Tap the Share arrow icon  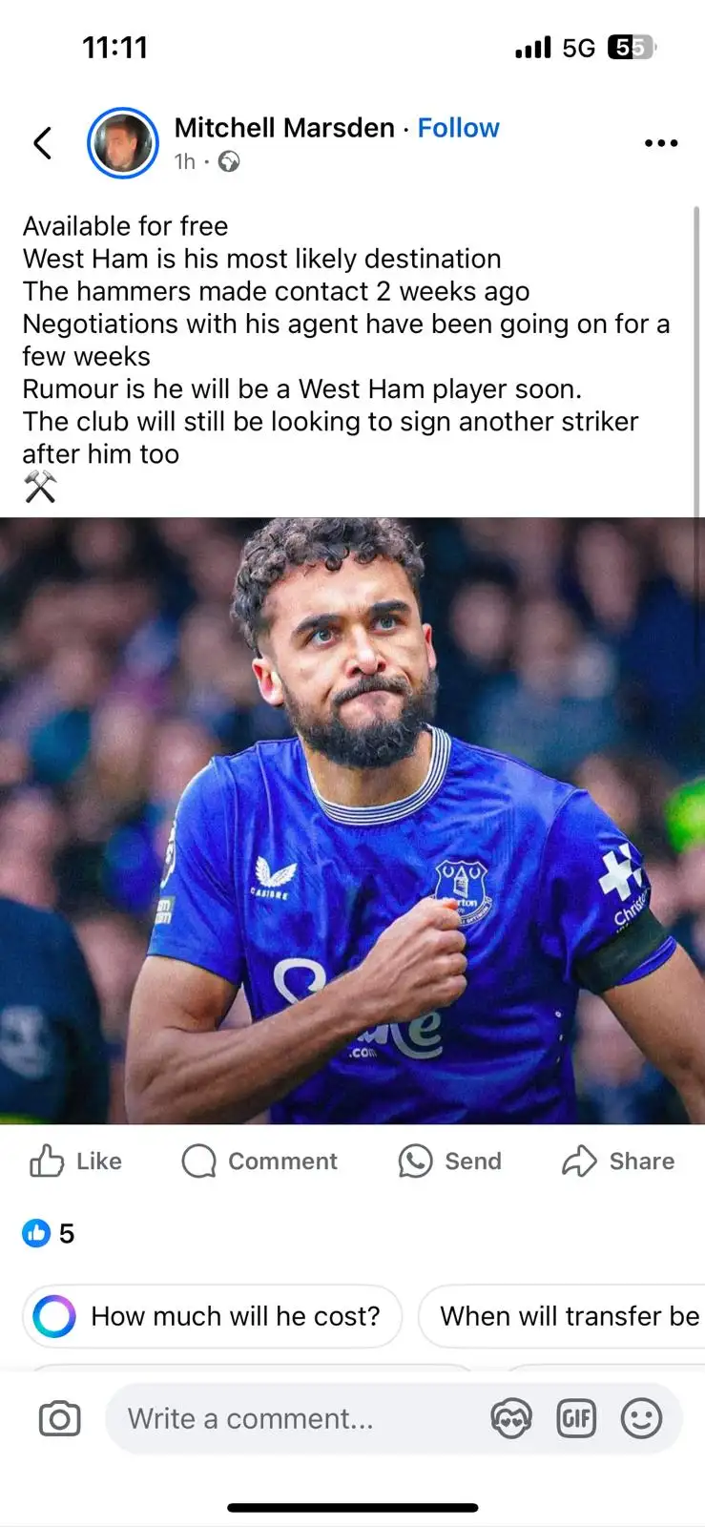click(x=579, y=1161)
